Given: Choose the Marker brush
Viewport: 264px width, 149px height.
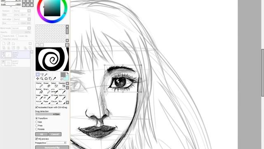Looking at the screenshot, I should coord(39,85).
